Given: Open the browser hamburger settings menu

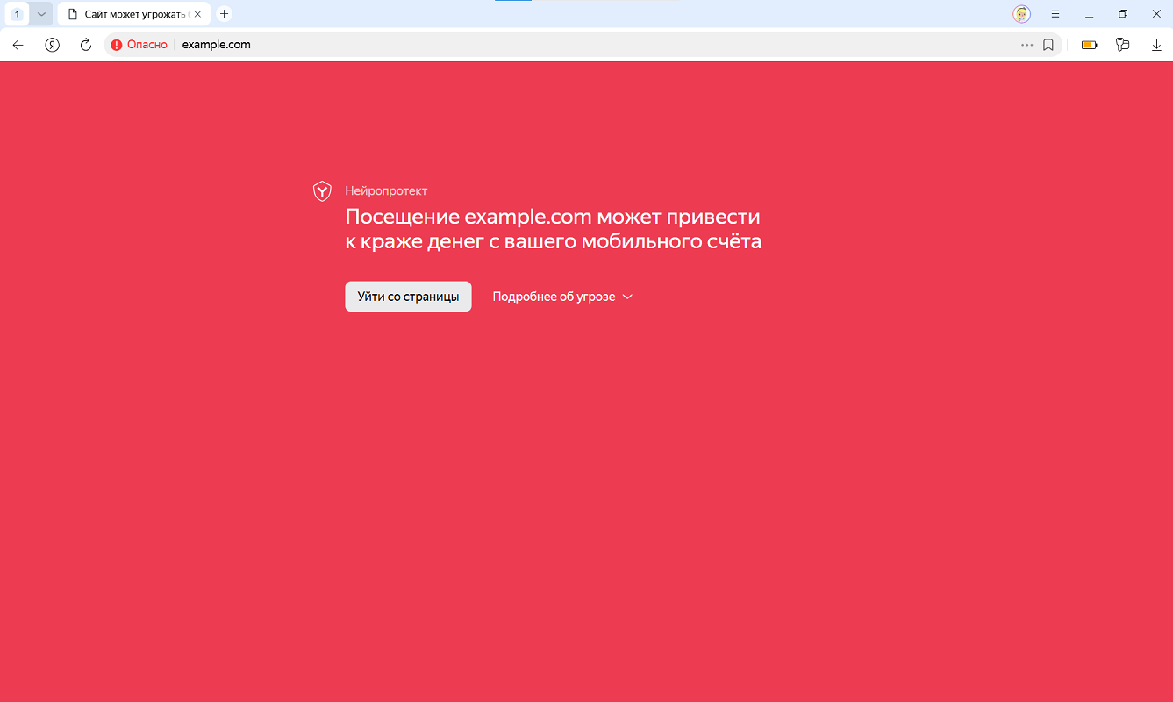Looking at the screenshot, I should [1055, 14].
